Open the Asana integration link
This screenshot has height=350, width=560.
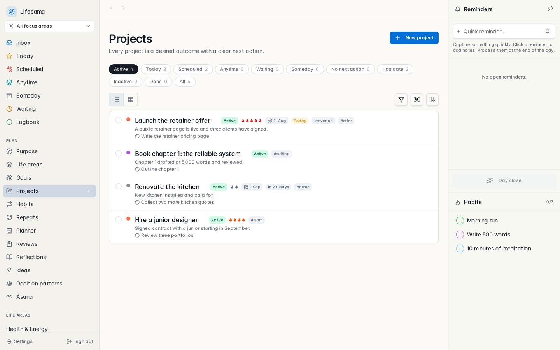[x=49, y=297]
